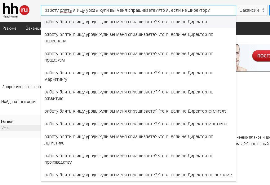
Task: Focus the job search input field
Action: (x=139, y=10)
